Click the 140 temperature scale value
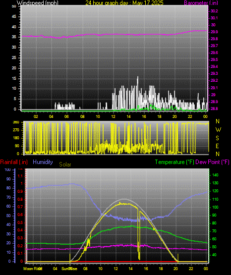Image resolution: width=231 pixels, height=275 pixels. click(x=215, y=175)
